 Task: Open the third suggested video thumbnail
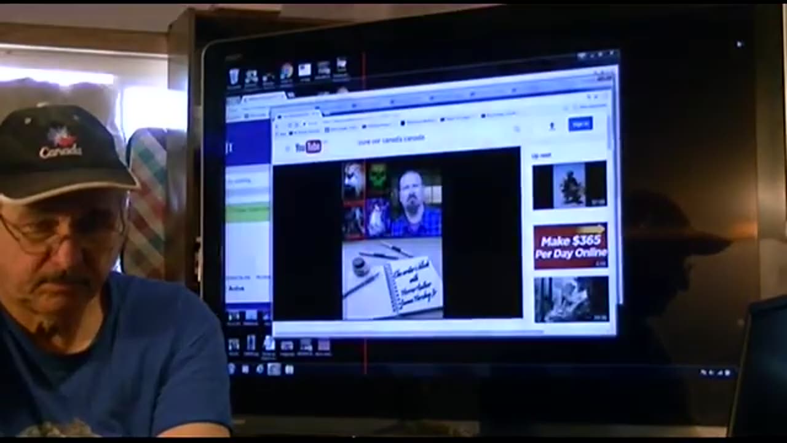571,300
